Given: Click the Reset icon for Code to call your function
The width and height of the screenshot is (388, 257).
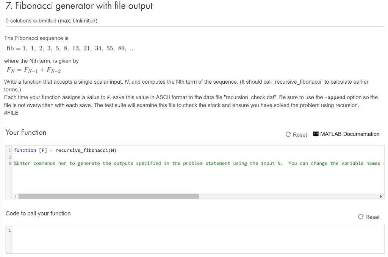Looking at the screenshot, I should coord(361,217).
